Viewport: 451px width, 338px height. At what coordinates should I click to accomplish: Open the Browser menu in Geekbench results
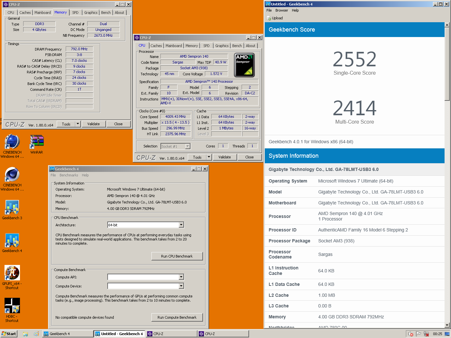[x=282, y=10]
